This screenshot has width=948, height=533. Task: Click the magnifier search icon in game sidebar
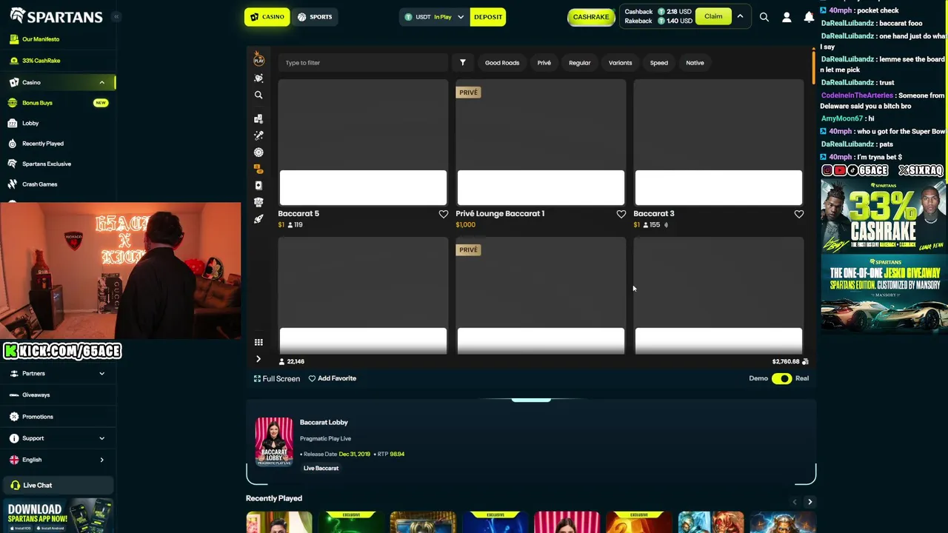point(258,95)
